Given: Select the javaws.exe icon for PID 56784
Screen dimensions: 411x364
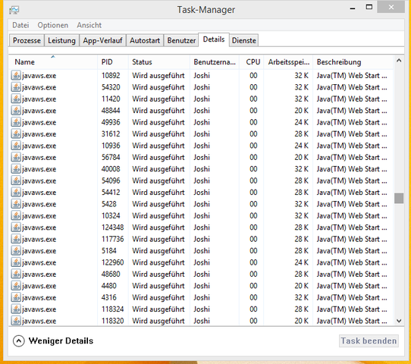Looking at the screenshot, I should (x=16, y=157).
